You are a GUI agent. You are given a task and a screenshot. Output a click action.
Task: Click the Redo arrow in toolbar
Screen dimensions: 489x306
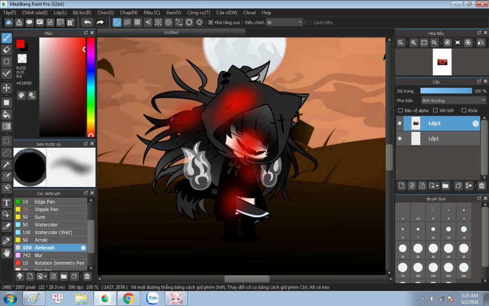(x=100, y=22)
